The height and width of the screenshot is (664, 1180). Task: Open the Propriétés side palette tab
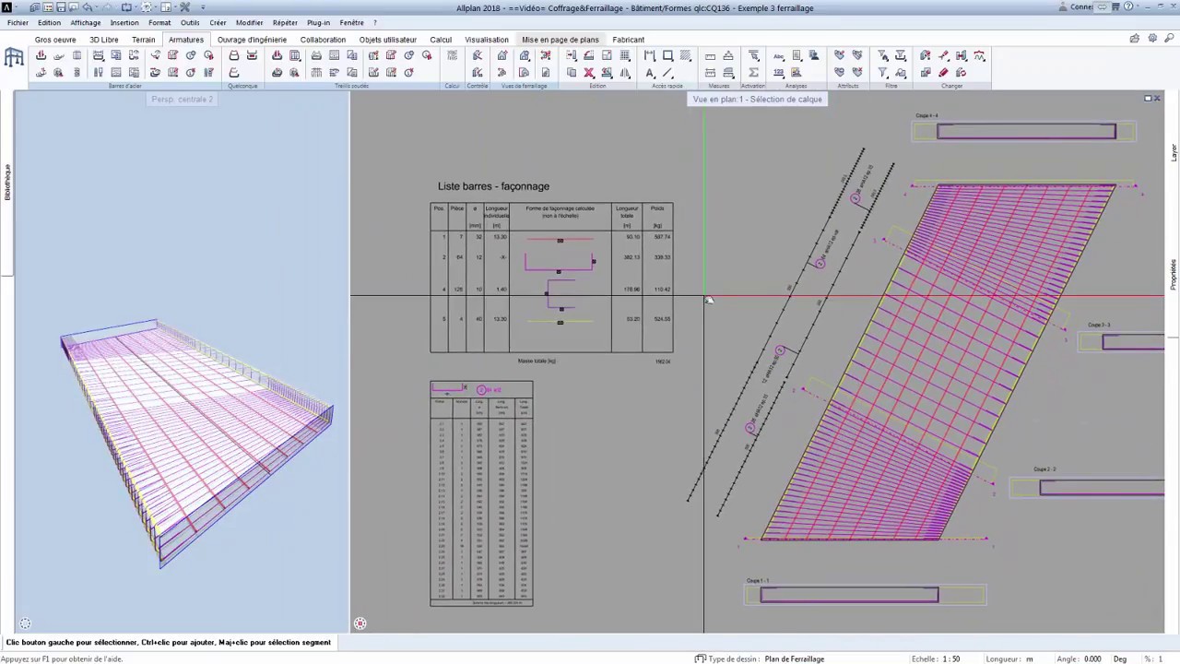pos(1174,275)
